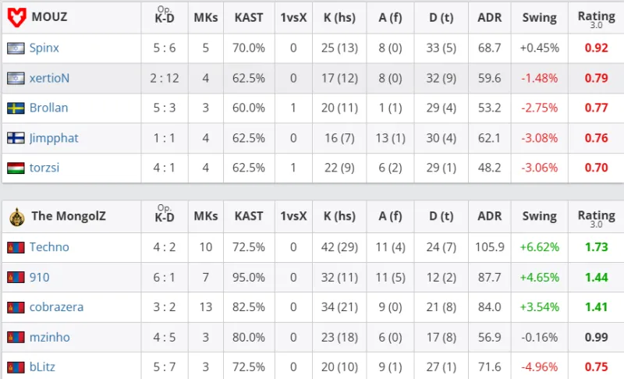Click the MongolZ 1vsX column header

coord(293,216)
